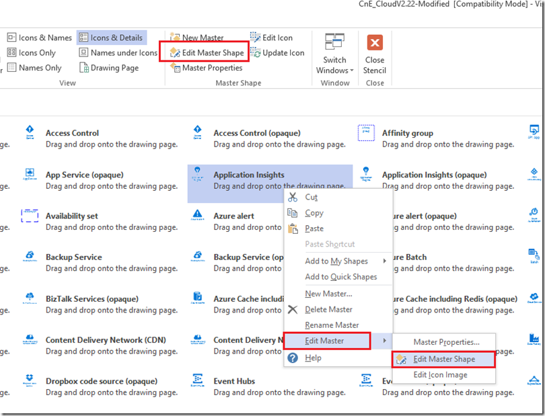Select the Access Control master icon
Viewport: 545px width, 416px height.
tap(30, 132)
